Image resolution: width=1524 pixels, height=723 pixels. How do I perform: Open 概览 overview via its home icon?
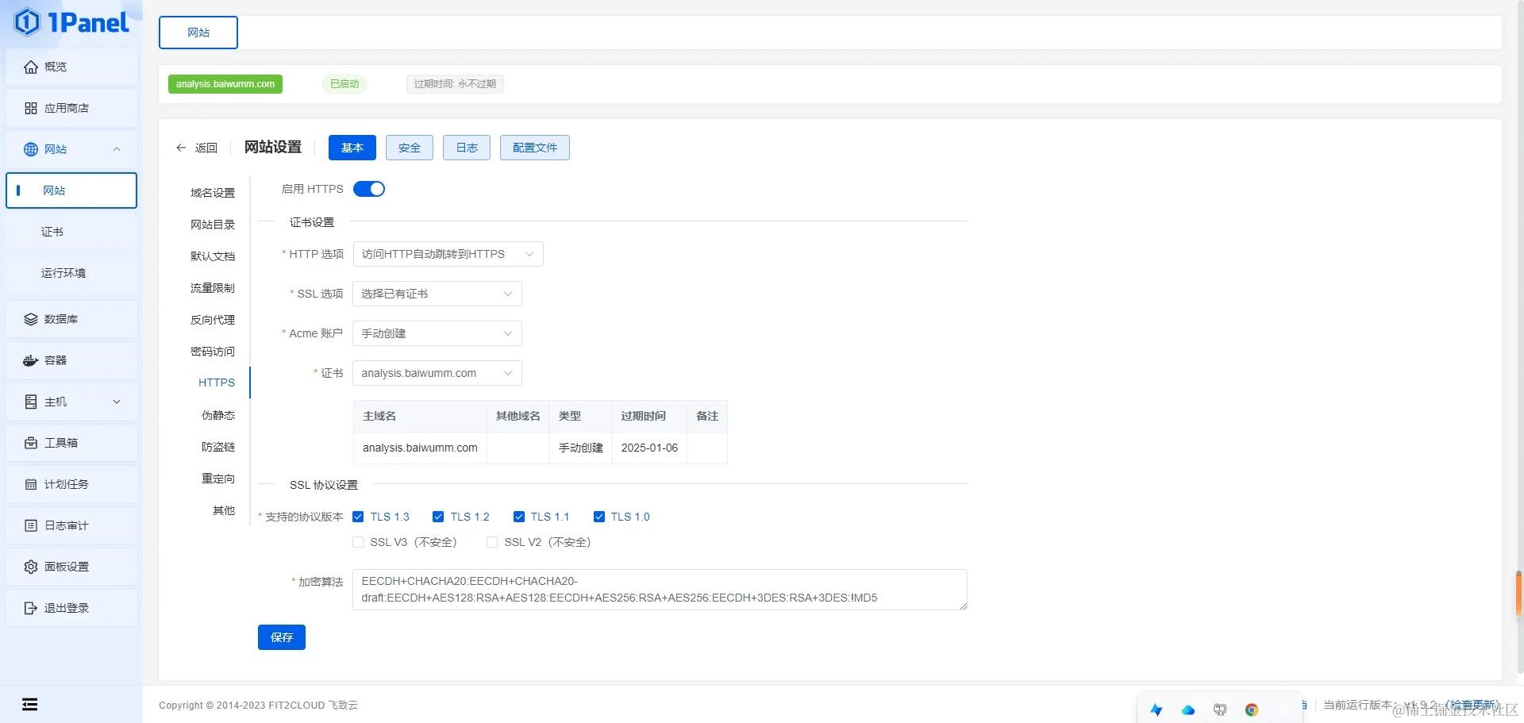point(31,67)
